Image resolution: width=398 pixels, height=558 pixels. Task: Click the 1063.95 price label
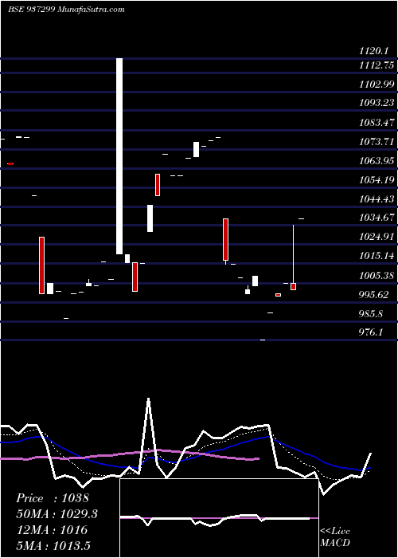coord(377,161)
